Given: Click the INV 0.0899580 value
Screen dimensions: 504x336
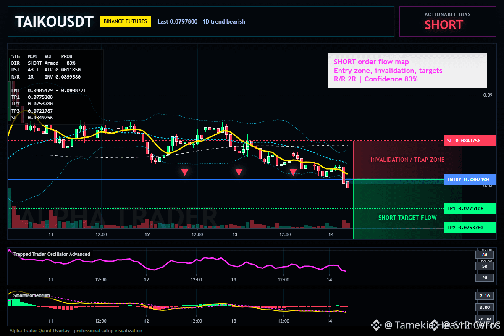Looking at the screenshot, I should pyautogui.click(x=63, y=76).
